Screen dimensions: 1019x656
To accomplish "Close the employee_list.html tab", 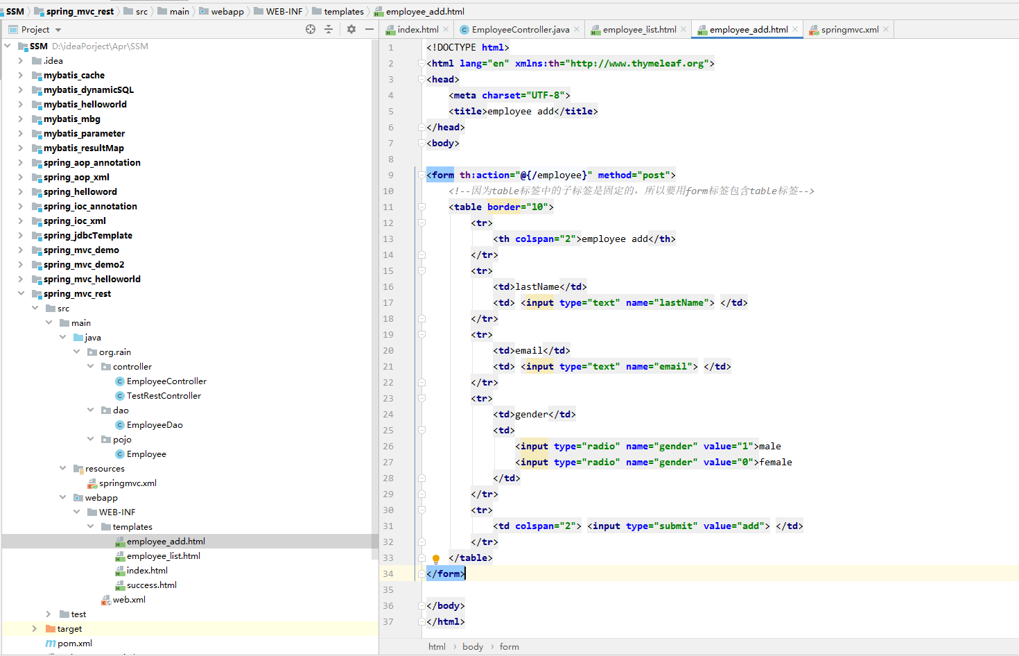I will tap(683, 29).
